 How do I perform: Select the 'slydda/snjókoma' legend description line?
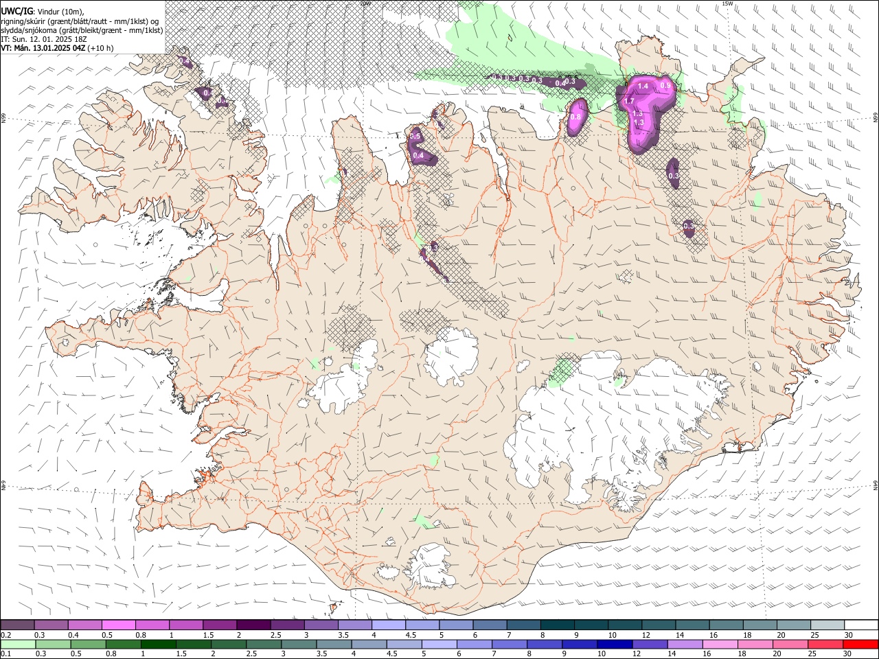[x=82, y=30]
